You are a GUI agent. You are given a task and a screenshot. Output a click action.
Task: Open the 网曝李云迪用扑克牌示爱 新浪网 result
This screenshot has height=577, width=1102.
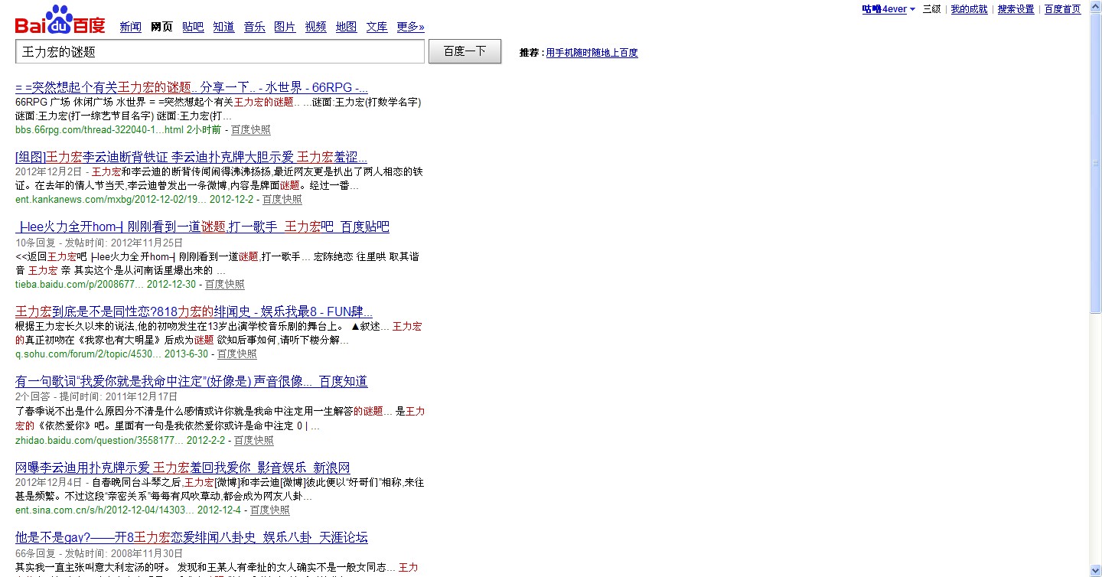[183, 468]
